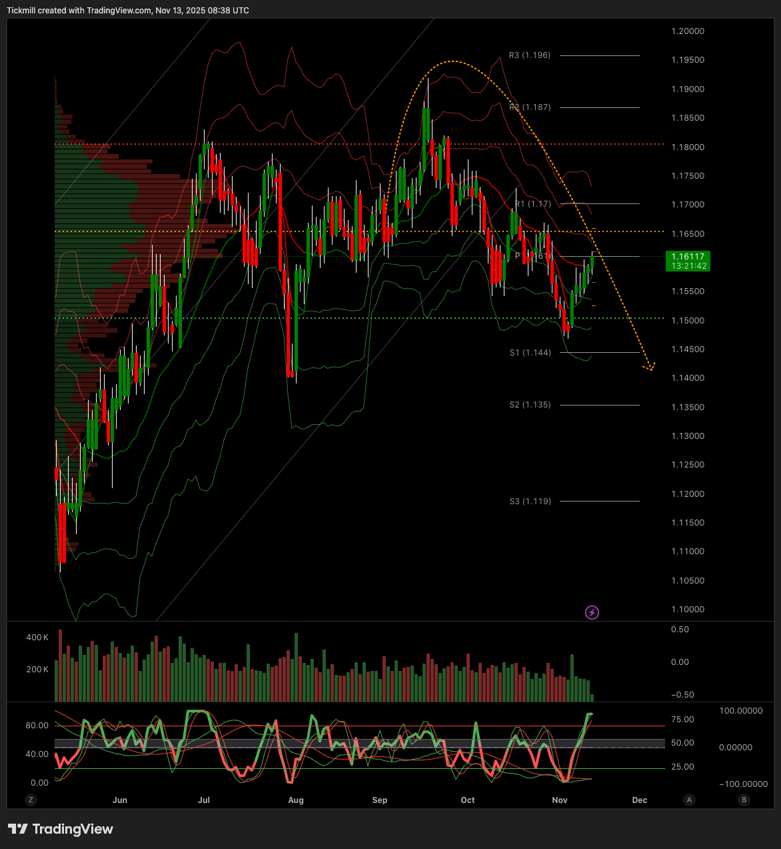Select the R2 (1.187) pivot label
The height and width of the screenshot is (849, 781).
pyautogui.click(x=530, y=107)
